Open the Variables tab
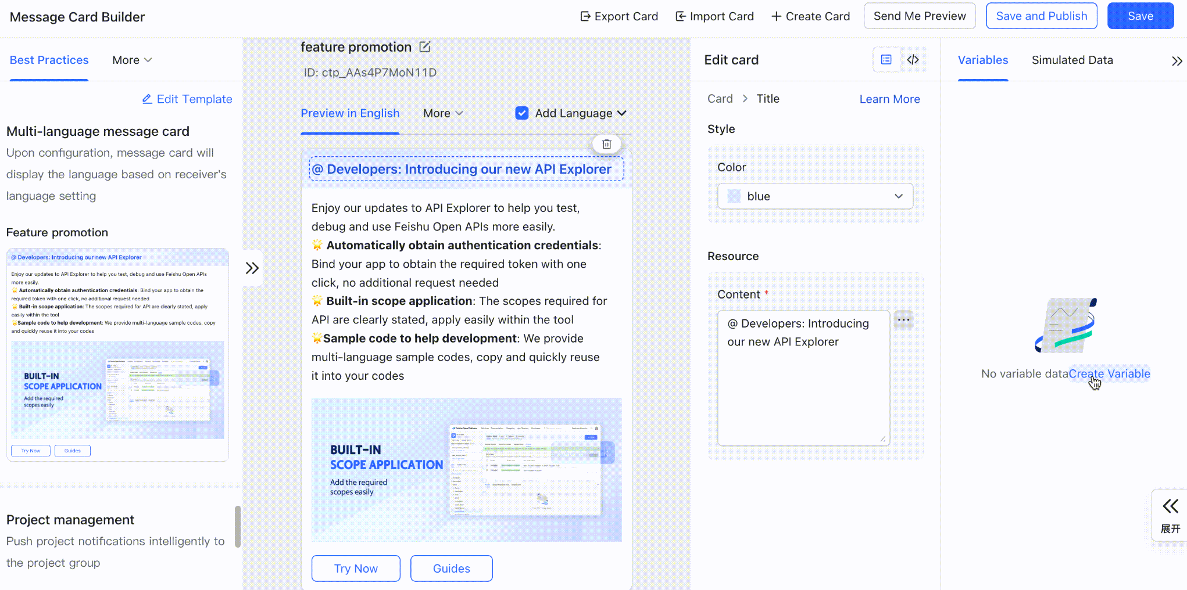 [x=983, y=60]
